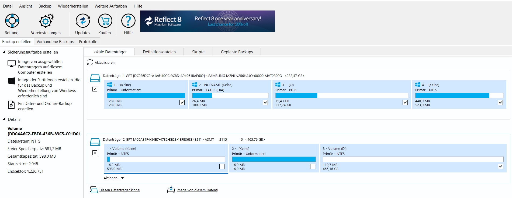Switch to Vorhandene Backups tab
The height and width of the screenshot is (198, 512).
[55, 41]
